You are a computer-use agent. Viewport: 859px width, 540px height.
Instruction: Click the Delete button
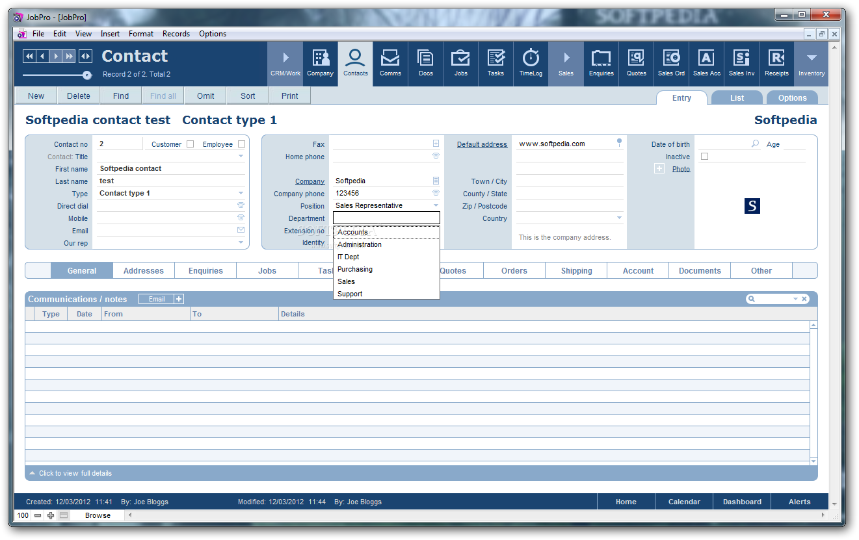tap(79, 96)
